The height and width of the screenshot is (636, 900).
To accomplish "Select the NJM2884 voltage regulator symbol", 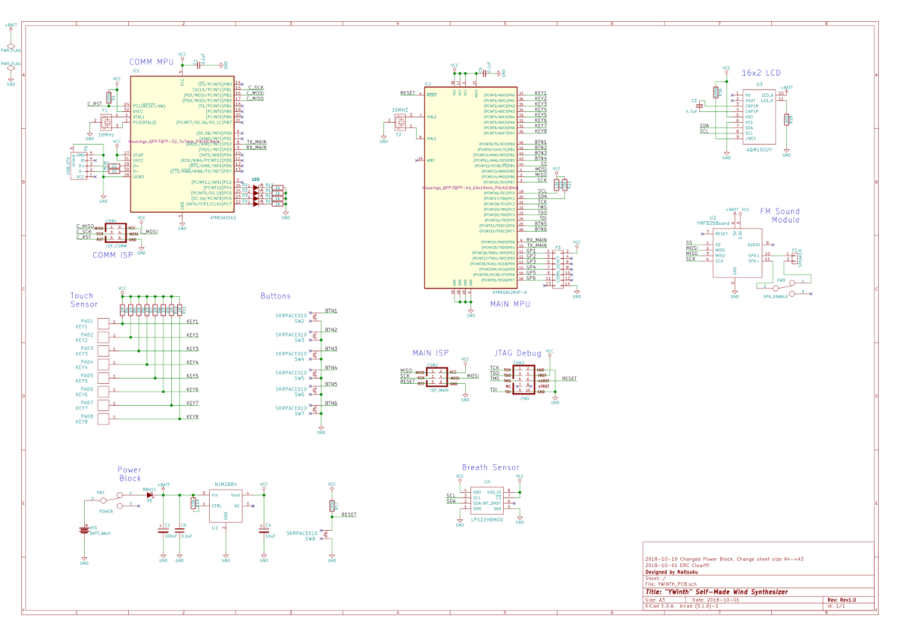I will [x=226, y=505].
